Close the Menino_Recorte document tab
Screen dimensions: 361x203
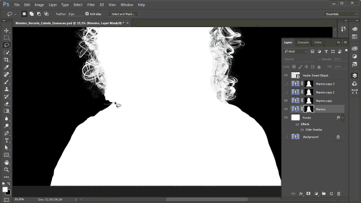point(127,23)
